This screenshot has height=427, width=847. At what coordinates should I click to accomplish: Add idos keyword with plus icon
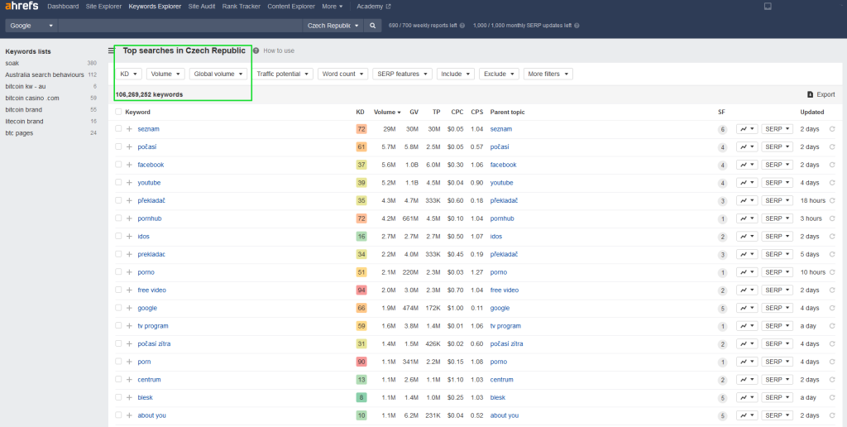[129, 236]
